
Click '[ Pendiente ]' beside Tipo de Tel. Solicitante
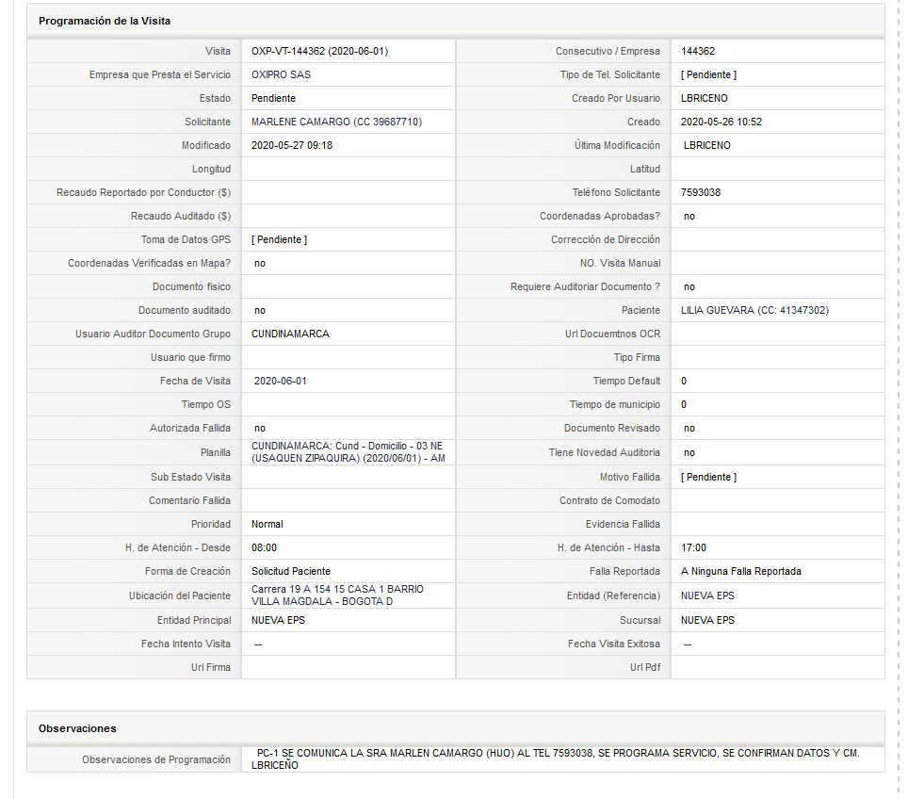[709, 74]
